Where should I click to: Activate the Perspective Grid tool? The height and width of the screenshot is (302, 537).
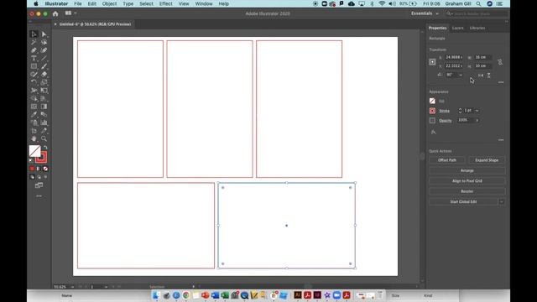point(44,99)
